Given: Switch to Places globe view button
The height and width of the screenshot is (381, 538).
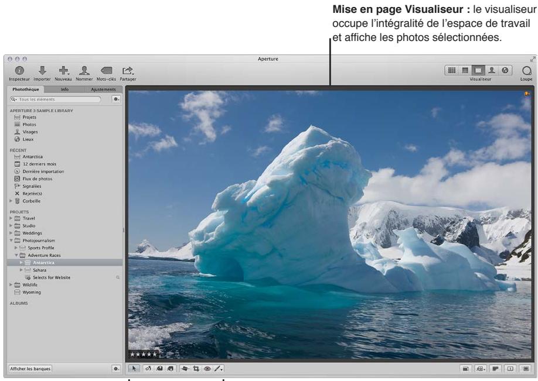Looking at the screenshot, I should [505, 70].
